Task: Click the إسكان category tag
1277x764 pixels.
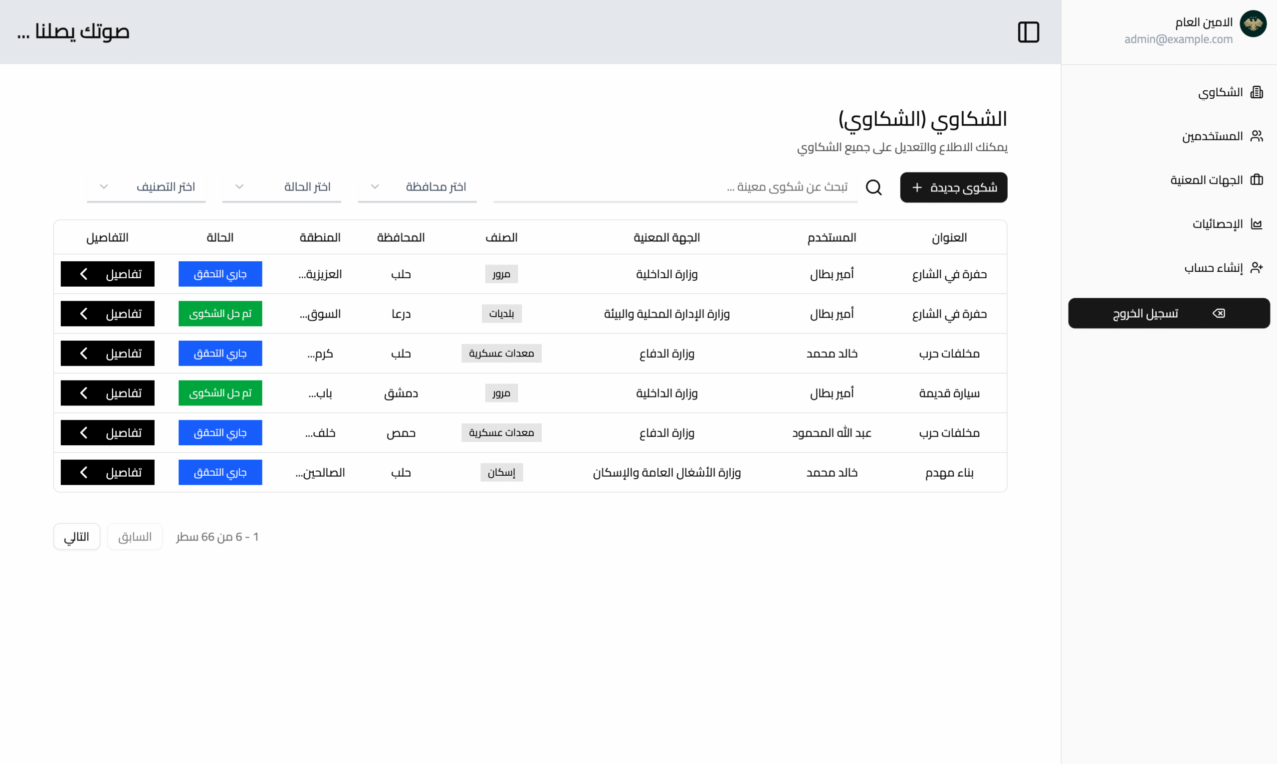Action: tap(501, 472)
